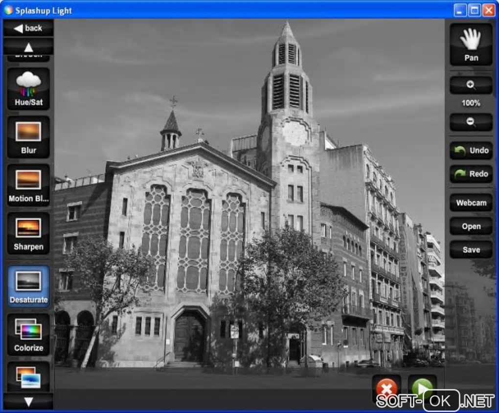Screen dimensions: 499x413
Task: Close the Splashup Light window
Action: click(489, 10)
